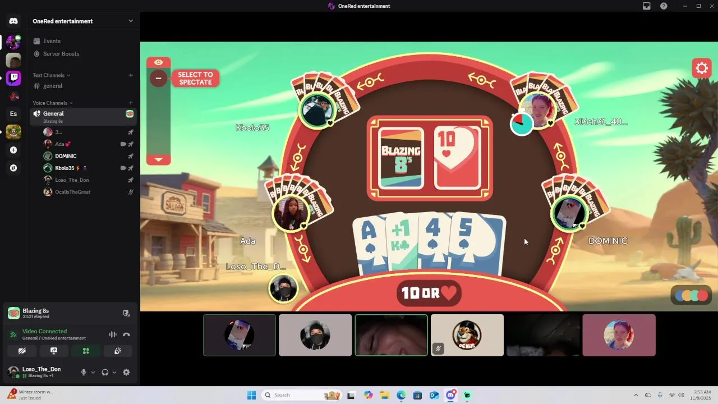Open Discord user settings gear
Viewport: 718px width, 404px height.
click(126, 372)
